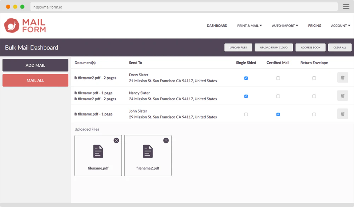Delete Drew Slater's mail entry via trash icon
This screenshot has height=207, width=354.
[x=342, y=77]
